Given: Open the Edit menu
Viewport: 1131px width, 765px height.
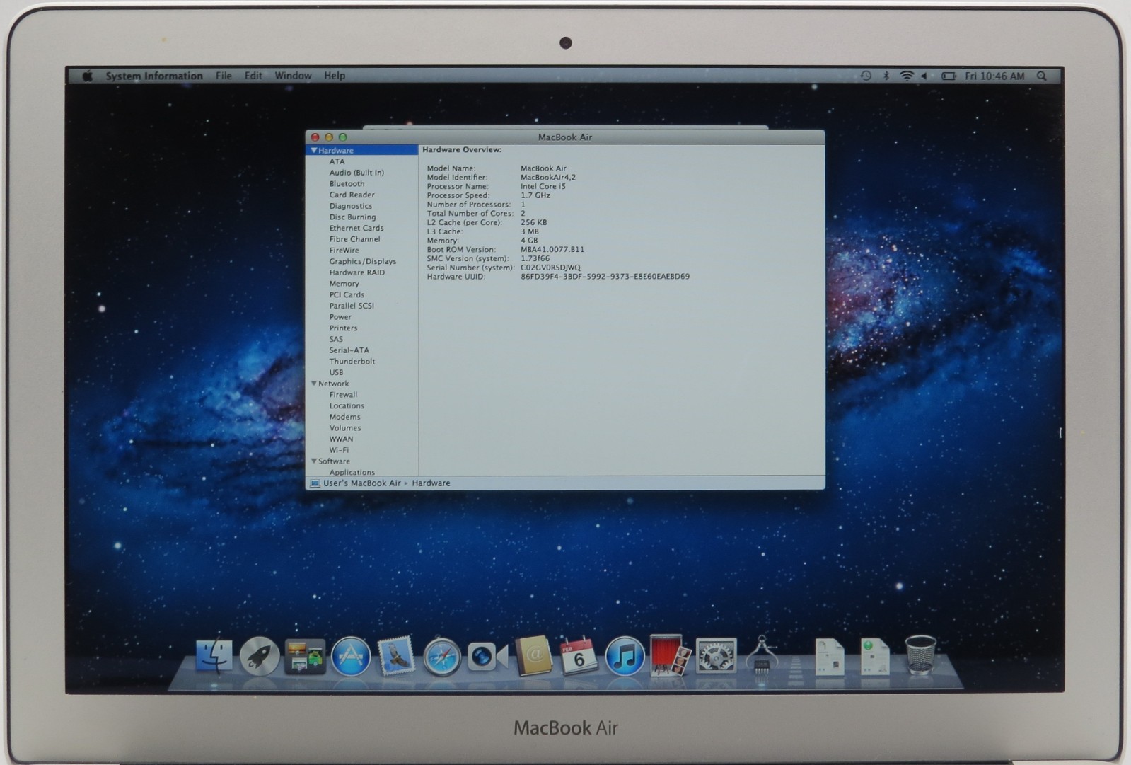Looking at the screenshot, I should (253, 76).
